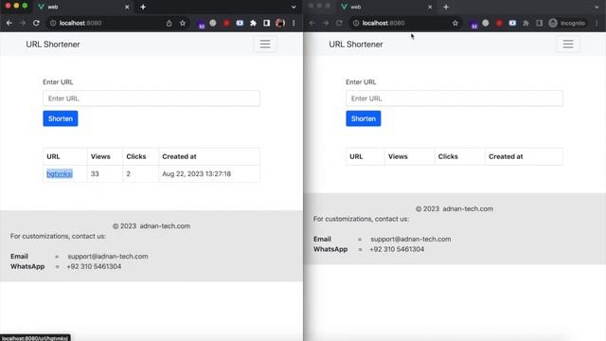Viewport: 606px width, 341px height.
Task: Click blue camera extension in left window
Action: 240,23
